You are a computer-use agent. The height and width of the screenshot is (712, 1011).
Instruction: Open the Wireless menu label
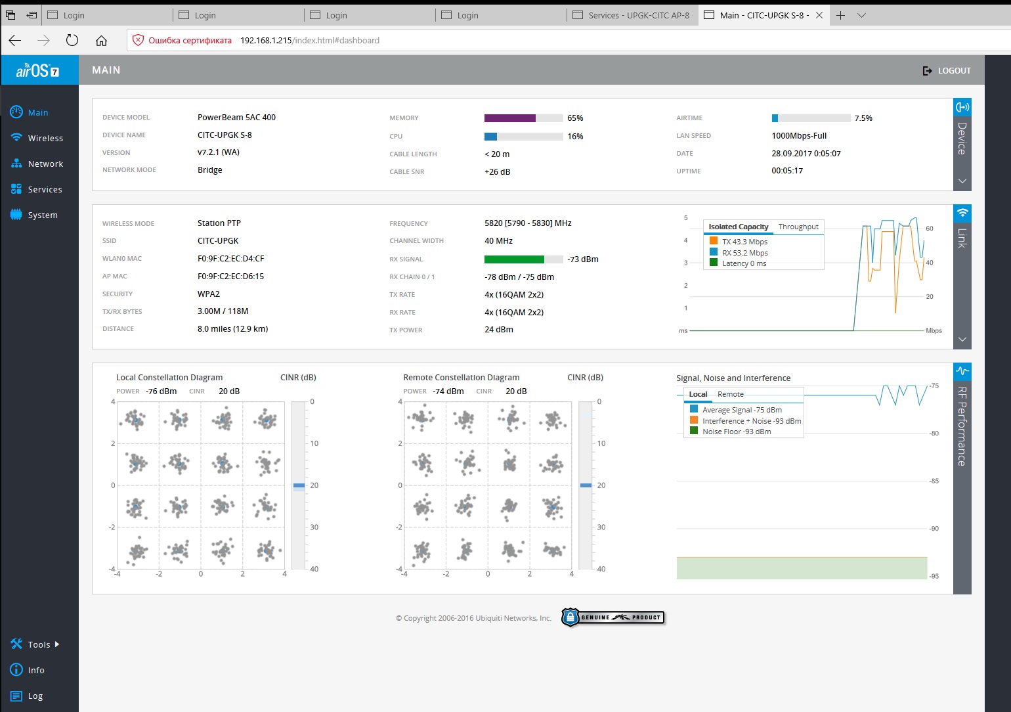click(45, 138)
